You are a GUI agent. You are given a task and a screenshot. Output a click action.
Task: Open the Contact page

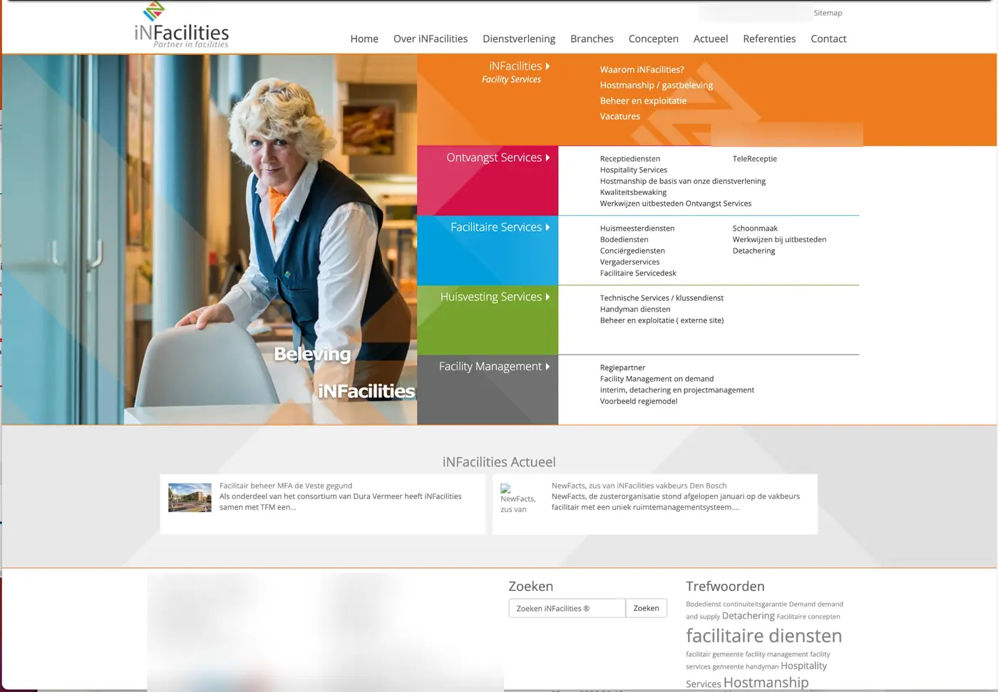pos(828,39)
